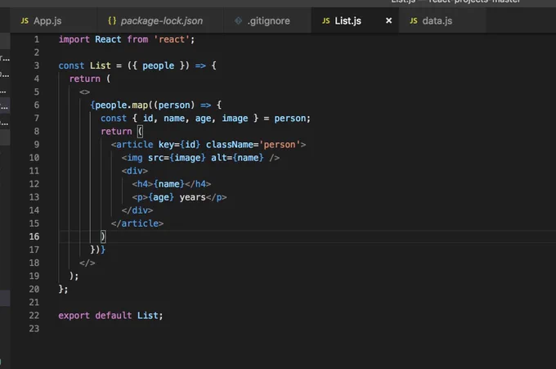Screen dimensions: 556x369
Task: Click 'export' keyword on line 22
Action: click(74, 316)
